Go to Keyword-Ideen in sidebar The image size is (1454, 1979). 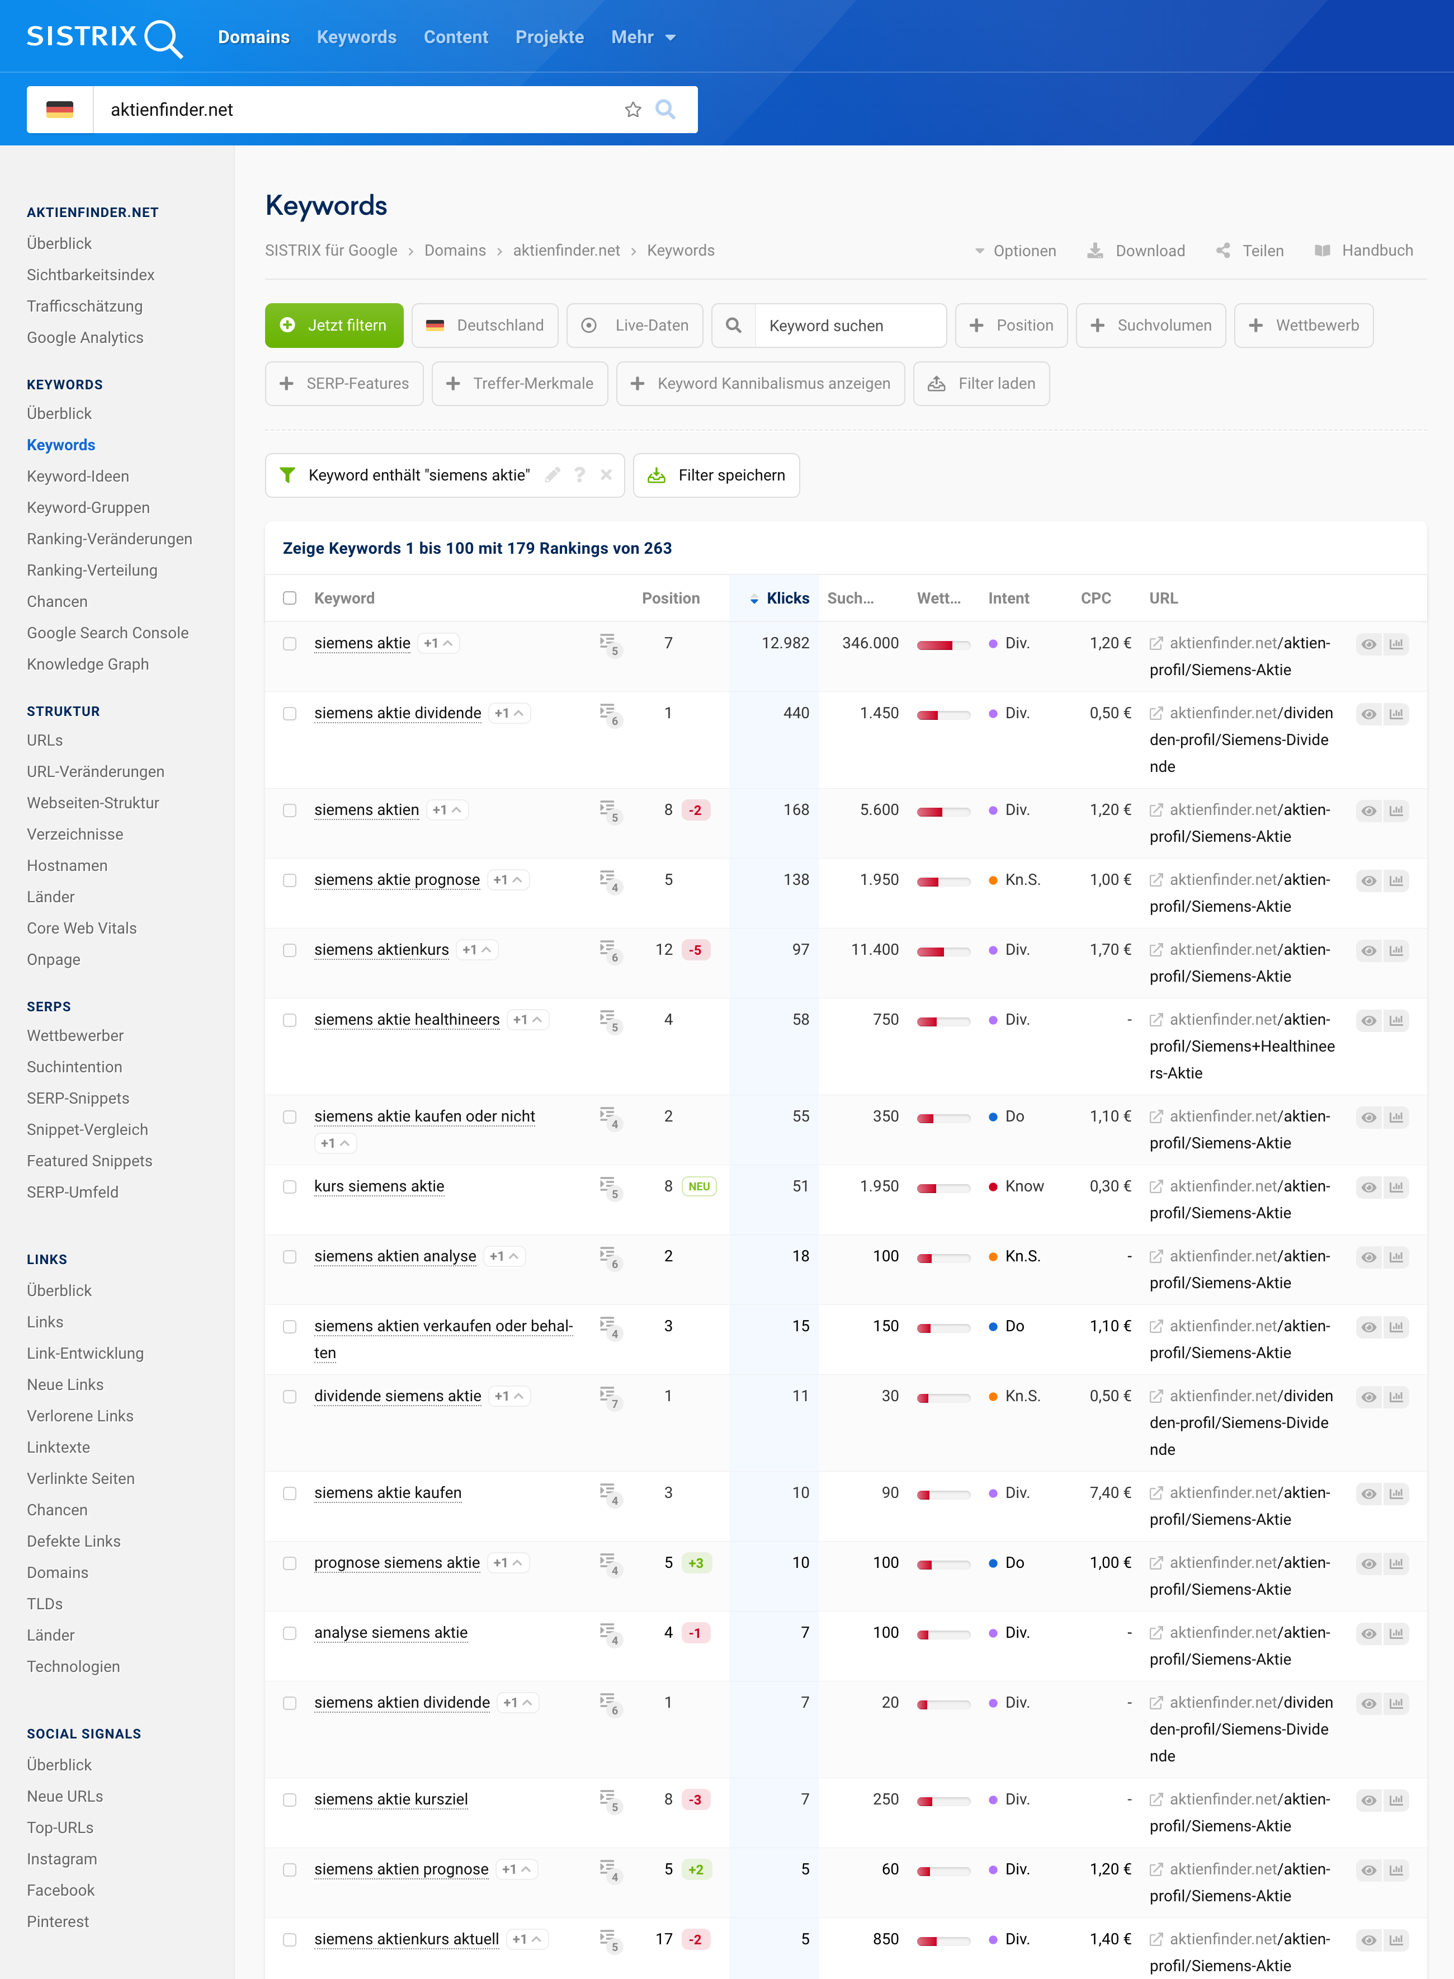(77, 476)
